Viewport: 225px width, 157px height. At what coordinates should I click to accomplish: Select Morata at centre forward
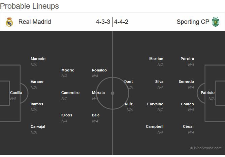point(98,93)
